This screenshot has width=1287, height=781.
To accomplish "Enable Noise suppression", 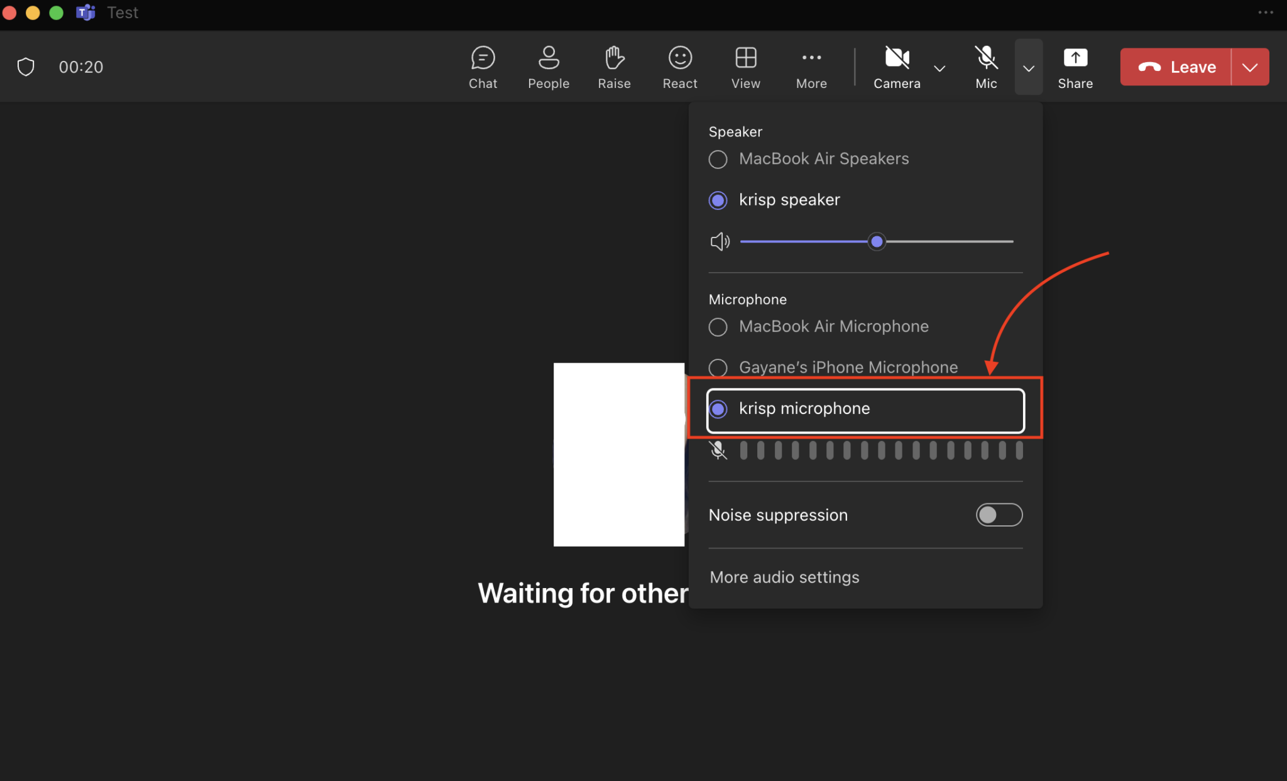I will tap(998, 515).
